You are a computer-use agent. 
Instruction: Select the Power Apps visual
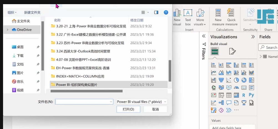point(221,110)
